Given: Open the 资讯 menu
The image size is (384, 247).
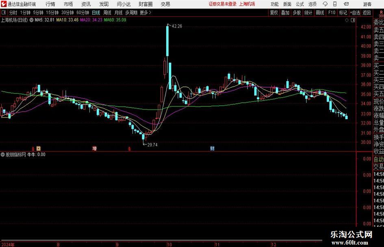Looking at the screenshot, I should 86,4.
